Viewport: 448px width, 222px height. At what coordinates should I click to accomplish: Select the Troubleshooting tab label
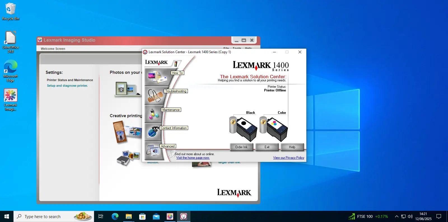pyautogui.click(x=176, y=91)
